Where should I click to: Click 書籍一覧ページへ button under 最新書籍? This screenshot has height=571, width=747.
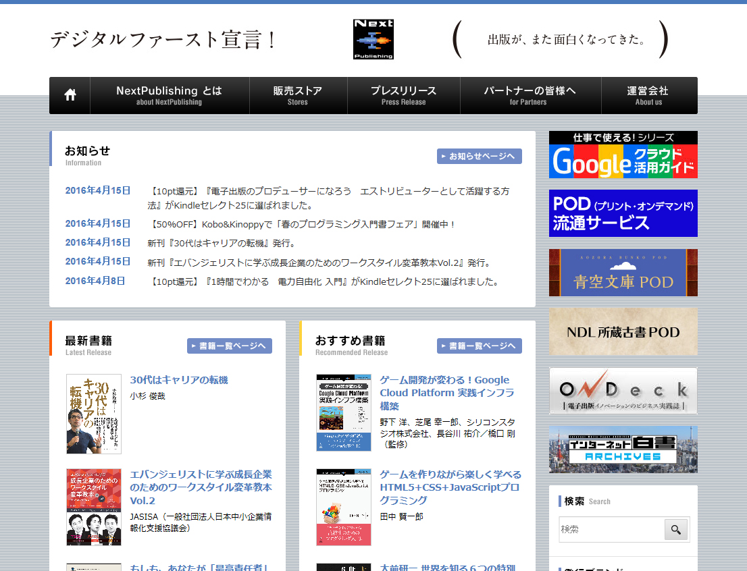pyautogui.click(x=230, y=346)
